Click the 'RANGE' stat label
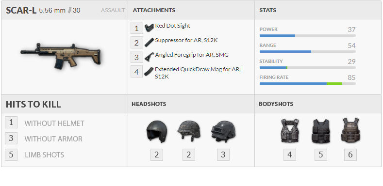 tap(267, 46)
